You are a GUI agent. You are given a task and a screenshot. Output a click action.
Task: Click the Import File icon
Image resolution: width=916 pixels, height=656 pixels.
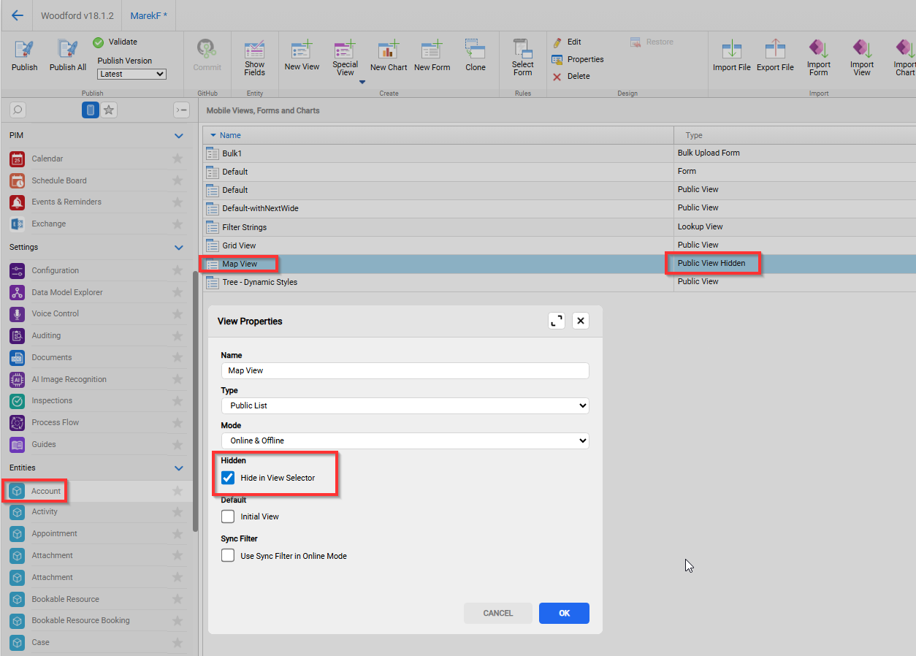point(731,50)
